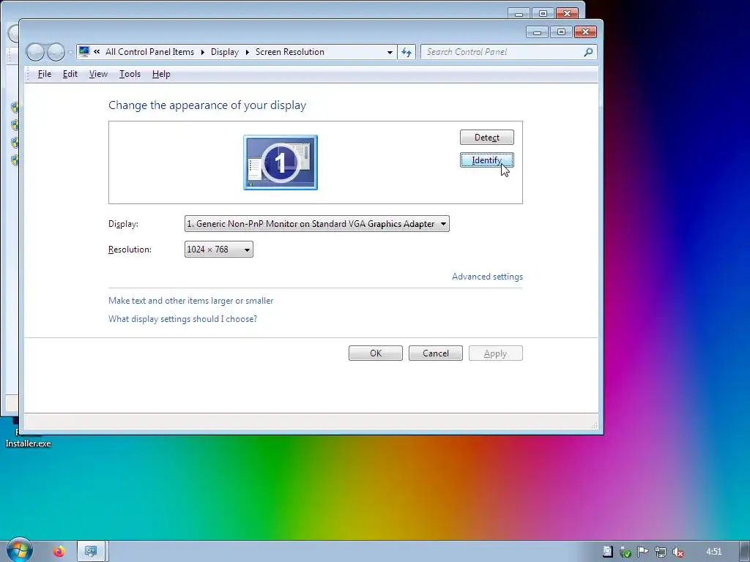Open the Tools menu
This screenshot has height=562, width=750.
click(130, 74)
